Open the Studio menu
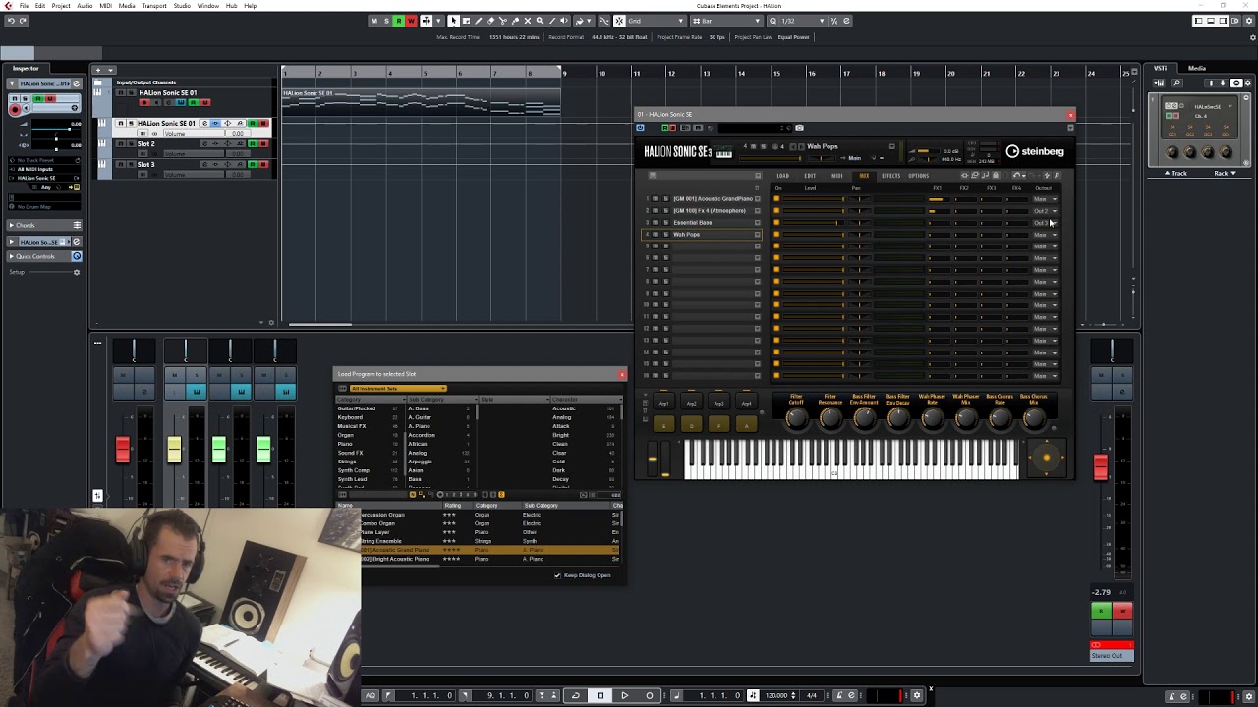The height and width of the screenshot is (707, 1258). coord(182,6)
